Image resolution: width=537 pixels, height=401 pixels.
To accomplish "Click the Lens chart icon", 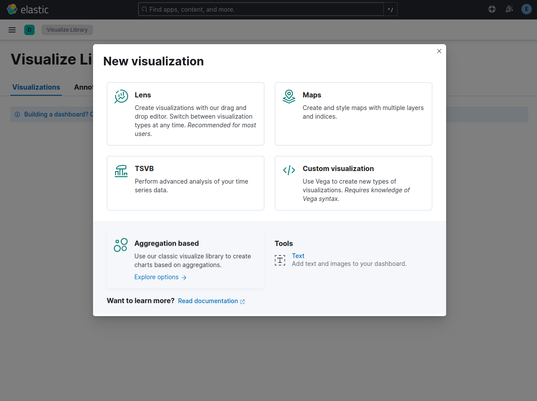I will (121, 96).
